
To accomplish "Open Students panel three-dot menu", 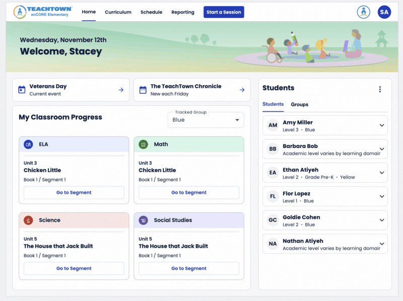I will coord(380,90).
